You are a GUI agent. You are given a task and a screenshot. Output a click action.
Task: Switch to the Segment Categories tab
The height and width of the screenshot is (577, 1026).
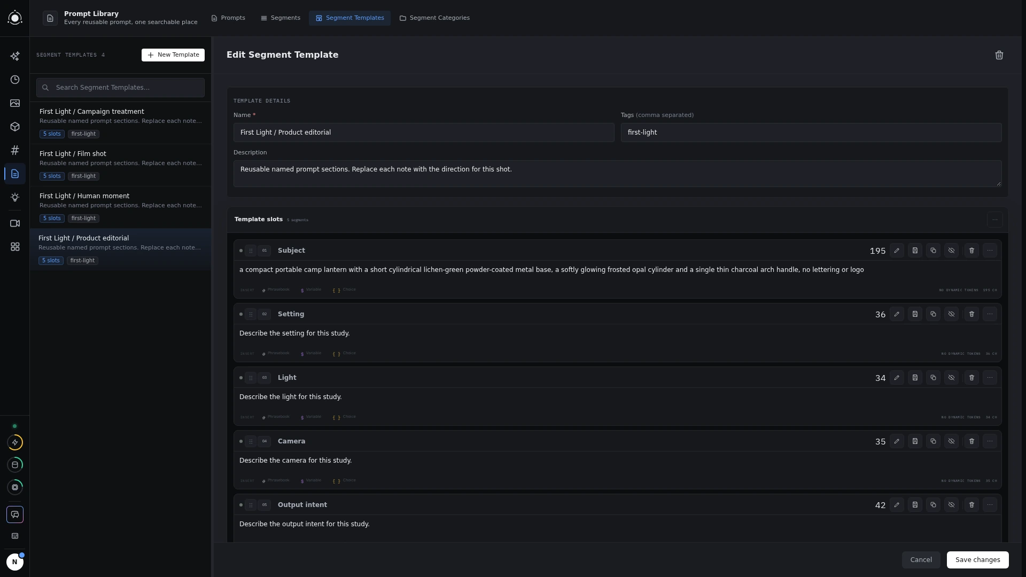[434, 18]
